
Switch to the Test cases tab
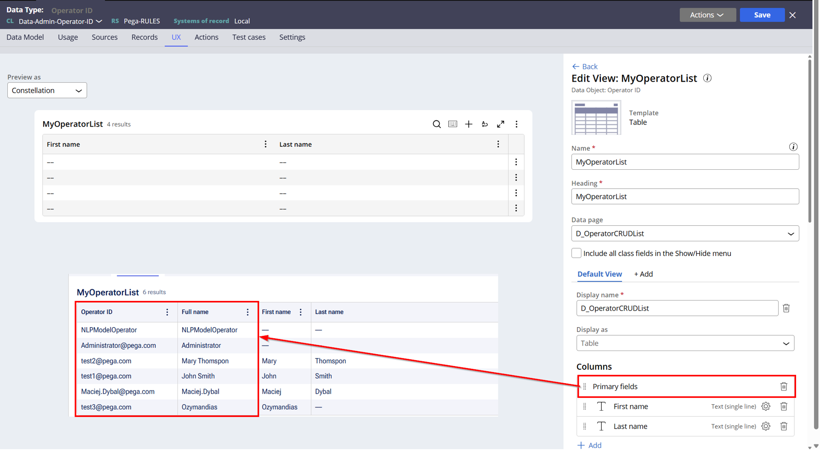point(249,37)
